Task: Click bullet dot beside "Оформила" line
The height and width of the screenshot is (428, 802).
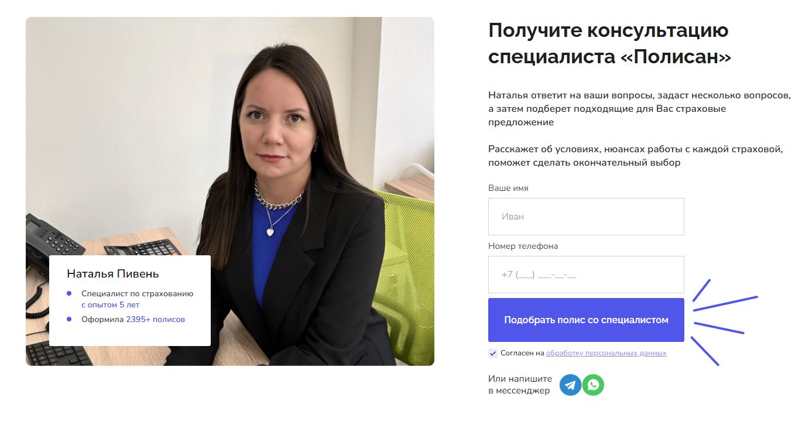Action: pos(69,319)
